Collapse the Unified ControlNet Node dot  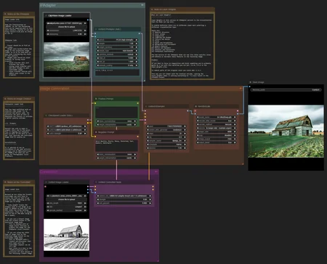pyautogui.click(x=96, y=182)
